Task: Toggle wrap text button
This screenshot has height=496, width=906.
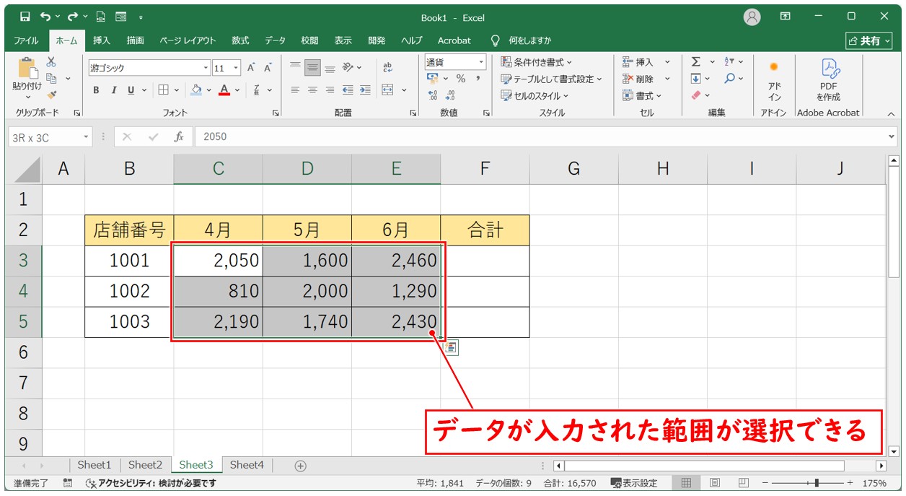Action: pos(387,67)
